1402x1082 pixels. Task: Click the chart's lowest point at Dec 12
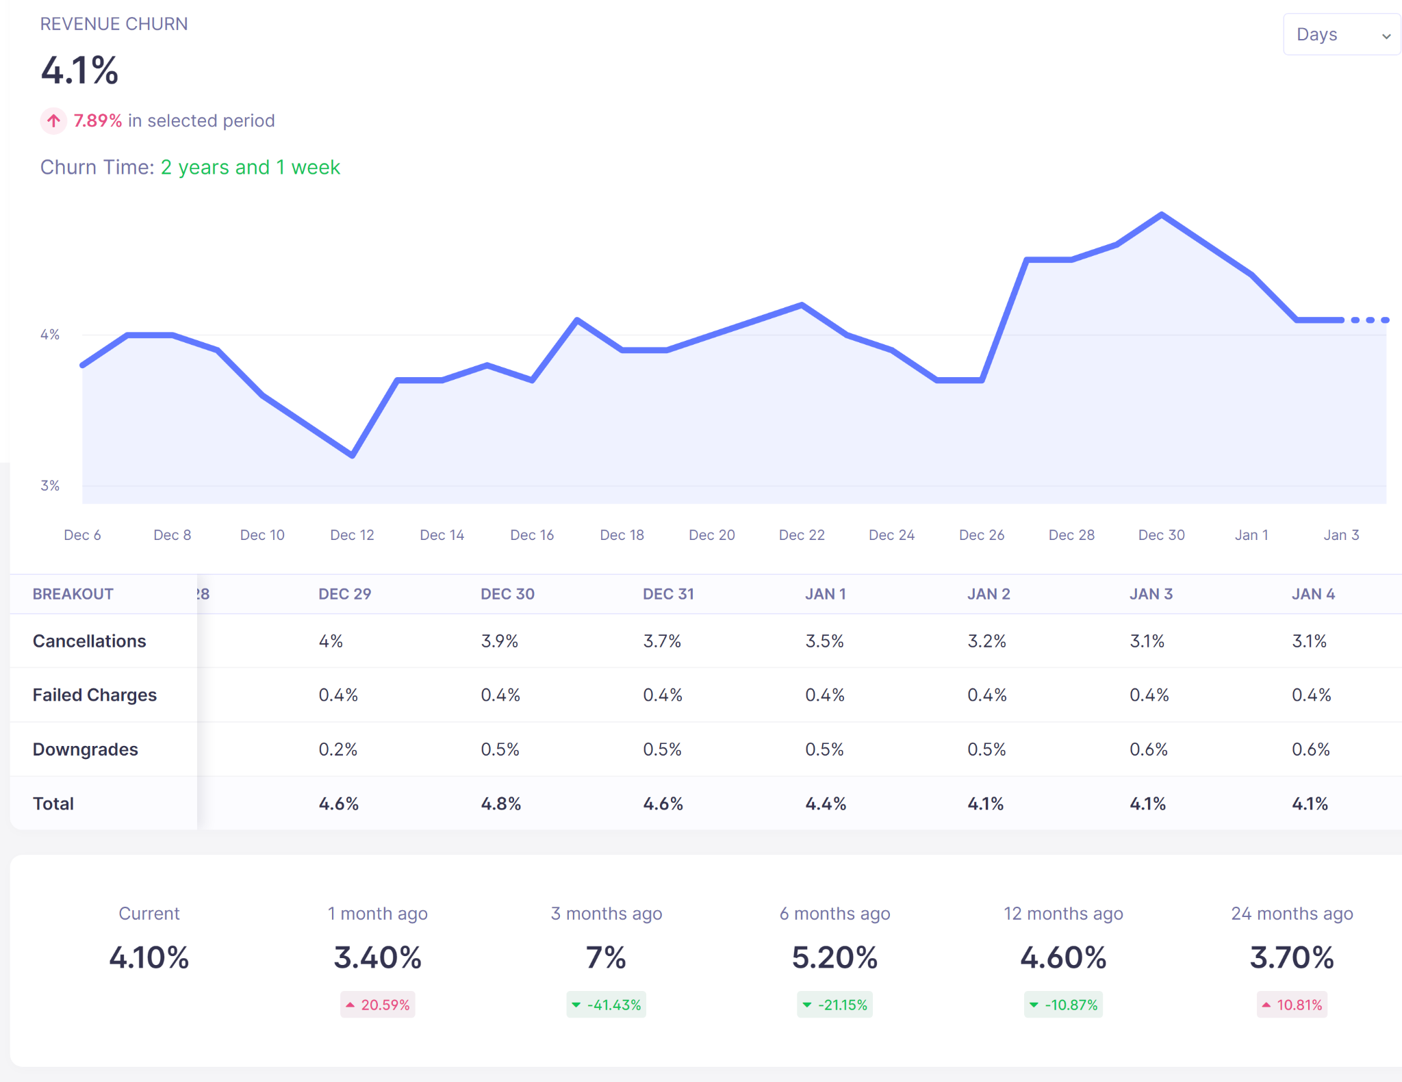pyautogui.click(x=352, y=455)
